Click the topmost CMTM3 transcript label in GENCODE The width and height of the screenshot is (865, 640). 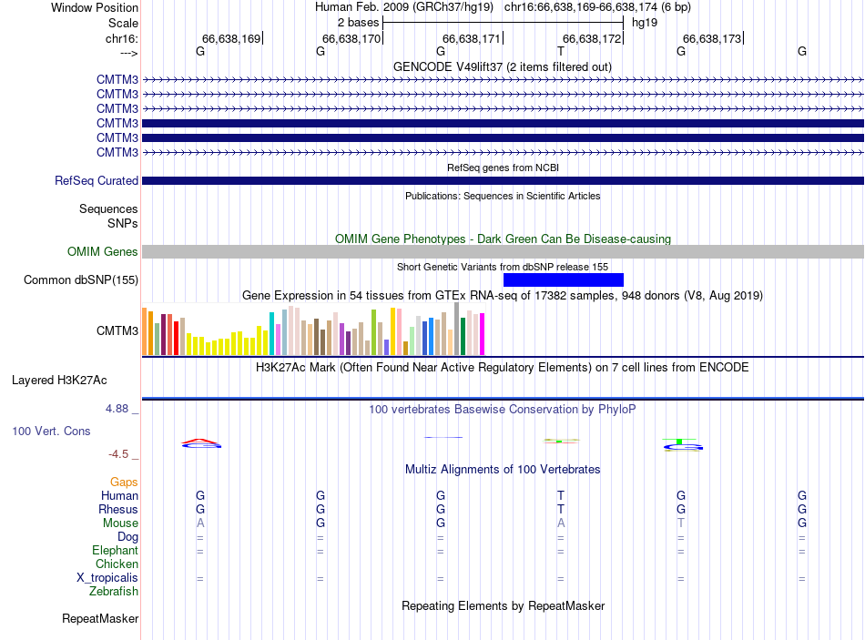[117, 79]
